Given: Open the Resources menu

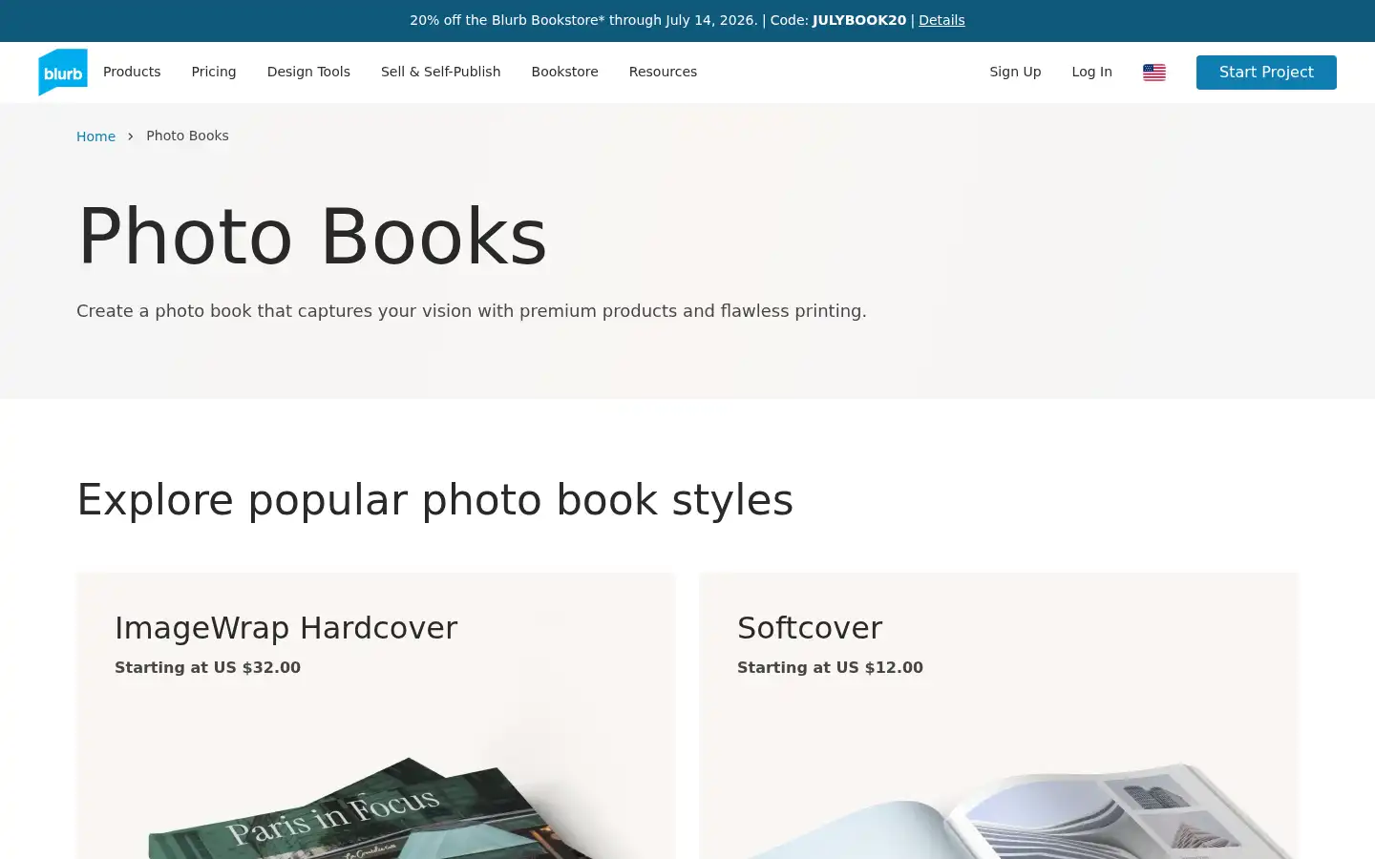Looking at the screenshot, I should tap(663, 72).
